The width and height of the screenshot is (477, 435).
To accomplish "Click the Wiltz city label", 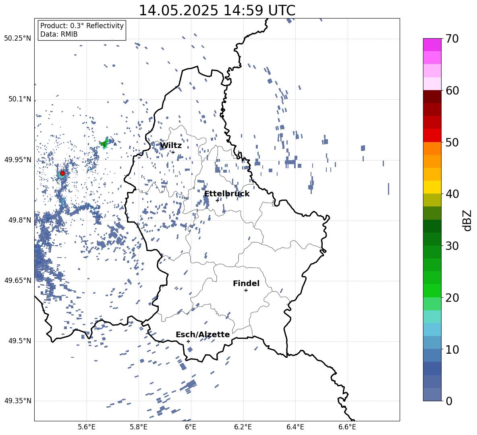I will click(171, 146).
